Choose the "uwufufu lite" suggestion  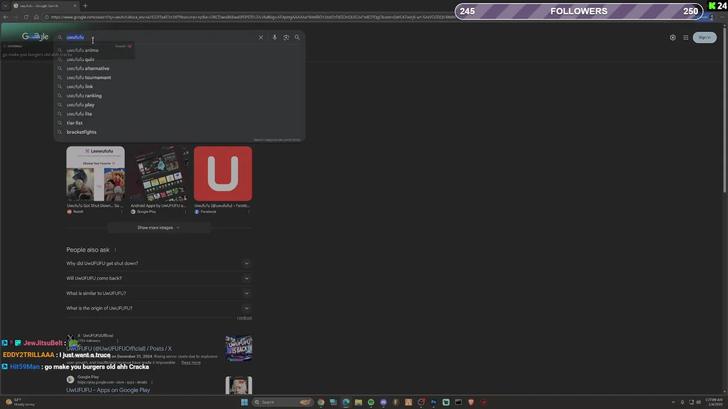179,114
